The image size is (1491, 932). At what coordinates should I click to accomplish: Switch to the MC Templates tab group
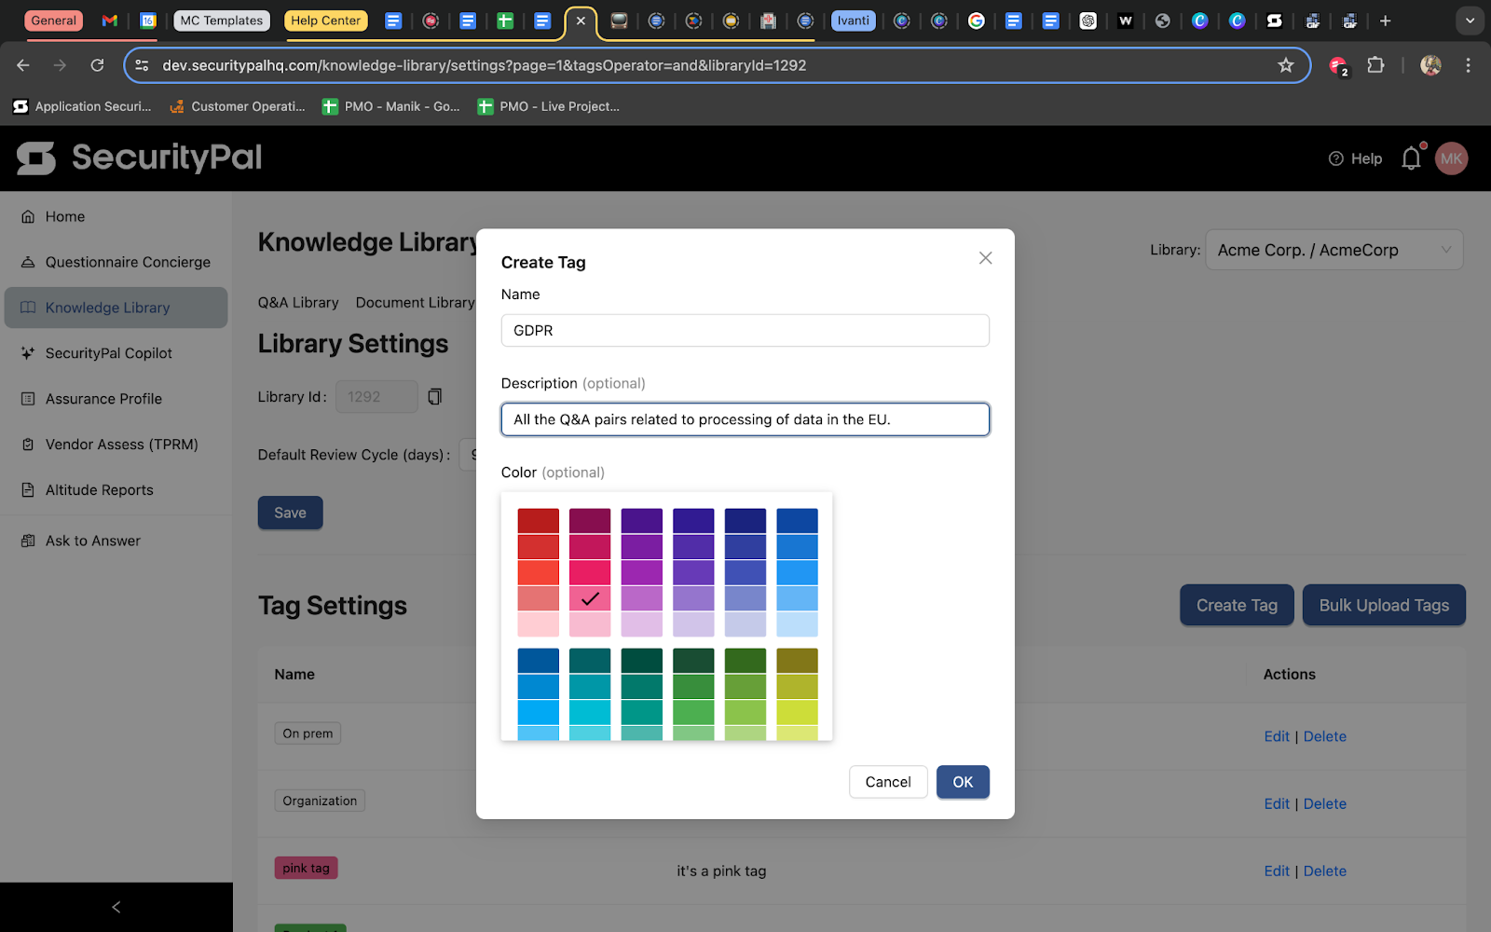pyautogui.click(x=222, y=21)
